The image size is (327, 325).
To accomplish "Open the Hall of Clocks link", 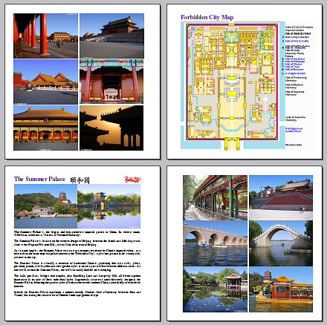I will 294,64.
